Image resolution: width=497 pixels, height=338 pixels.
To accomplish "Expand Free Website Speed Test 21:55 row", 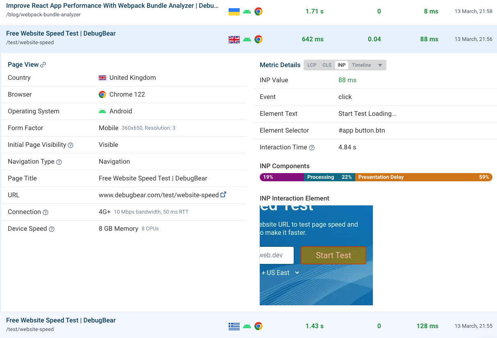I will 248,326.
